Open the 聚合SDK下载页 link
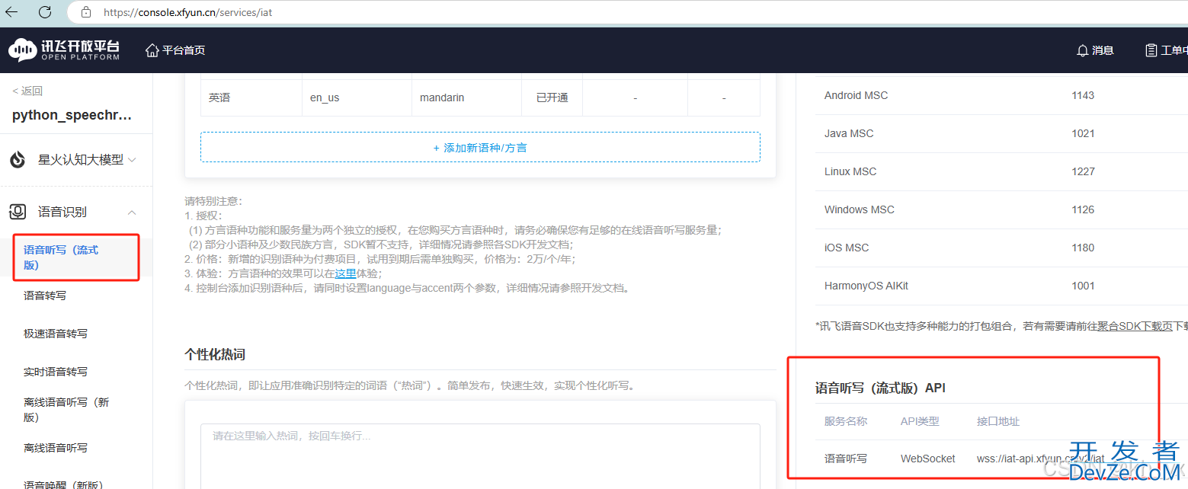Screen dimensions: 1188x489 (x=1135, y=326)
